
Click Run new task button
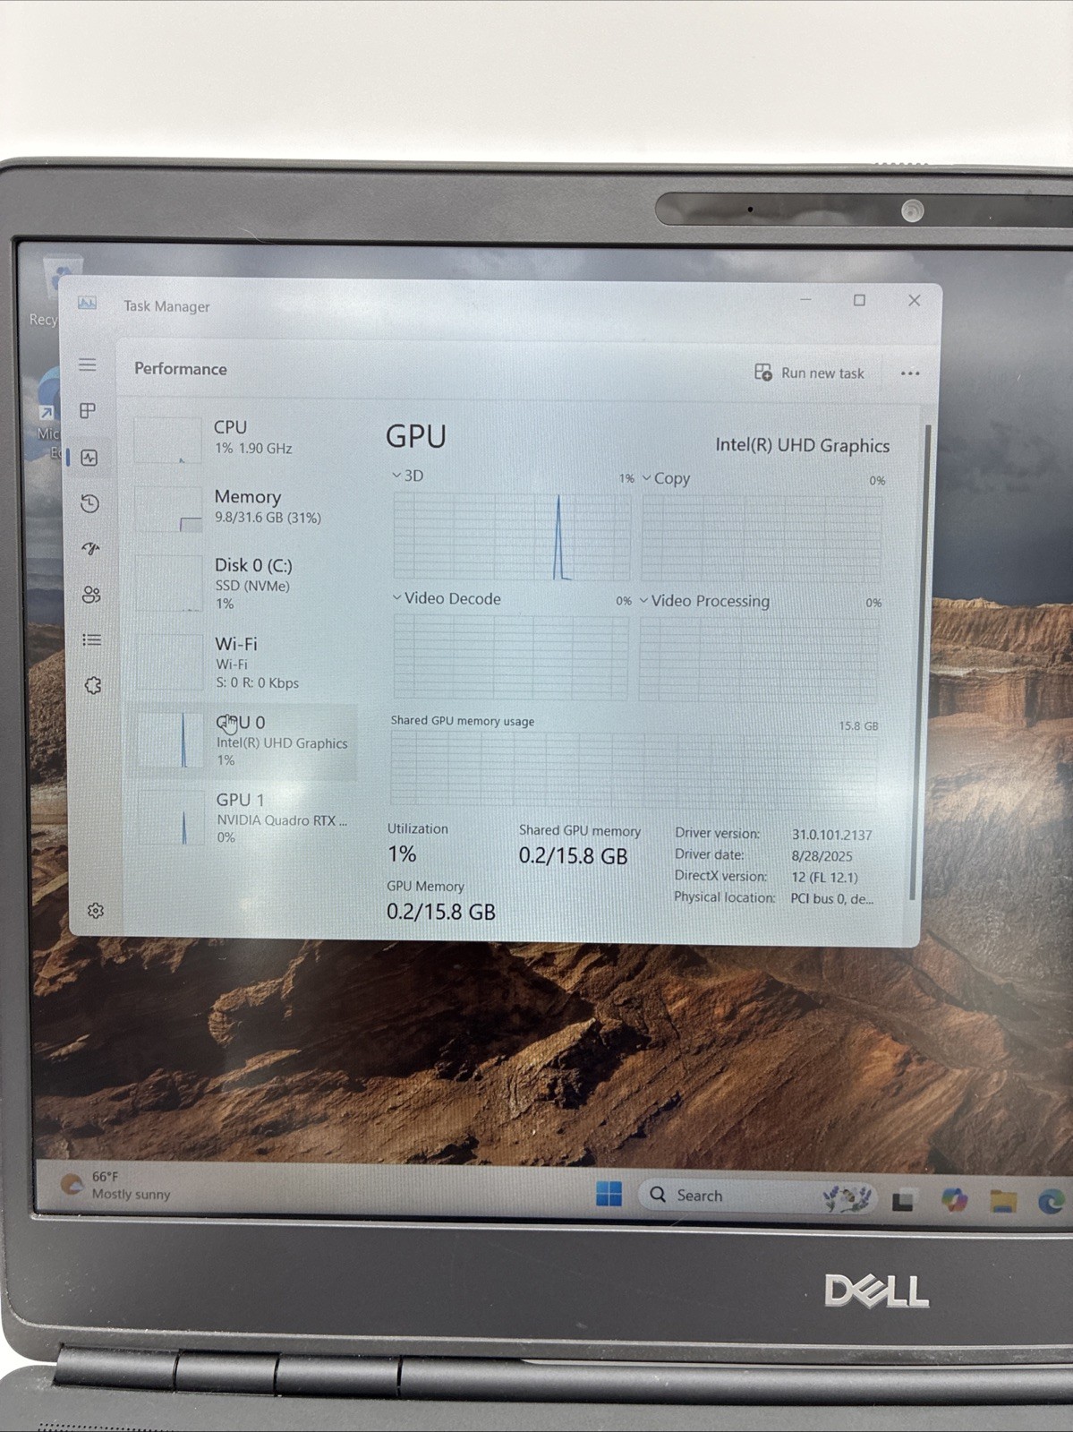click(809, 373)
